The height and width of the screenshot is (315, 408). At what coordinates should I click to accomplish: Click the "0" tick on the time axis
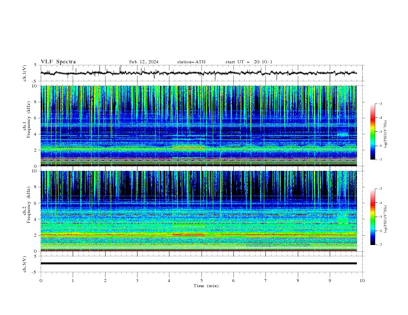click(x=41, y=281)
